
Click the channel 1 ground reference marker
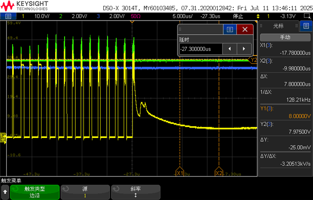click(3, 137)
